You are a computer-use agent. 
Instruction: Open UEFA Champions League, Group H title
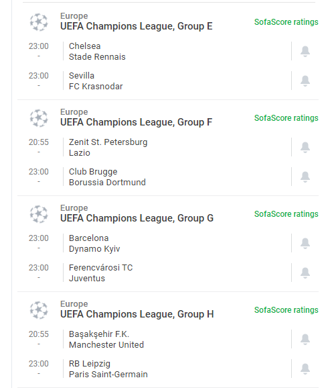[137, 314]
